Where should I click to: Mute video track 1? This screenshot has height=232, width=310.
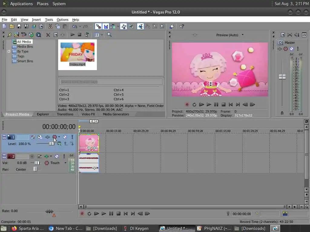(65, 137)
